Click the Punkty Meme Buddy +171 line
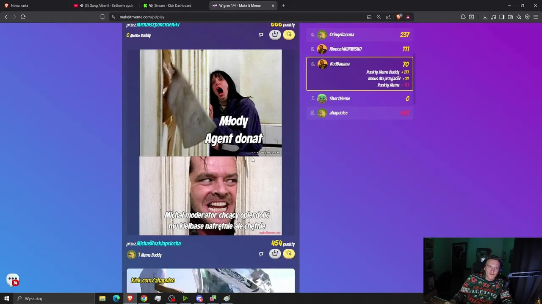Viewport: 542px width, 304px height. click(x=387, y=72)
